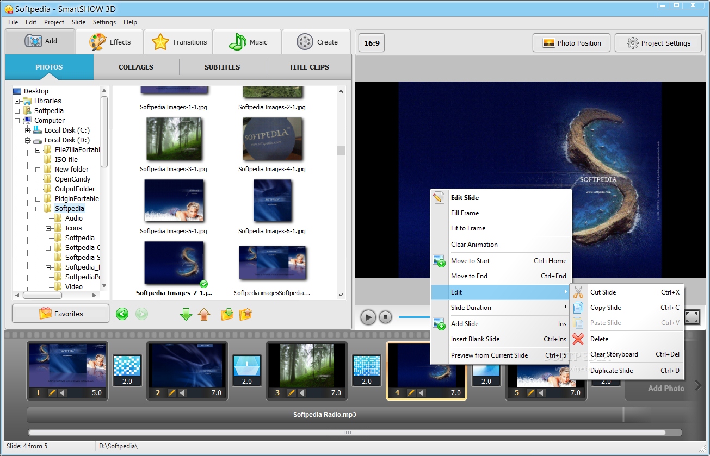This screenshot has width=710, height=456.
Task: Click the transition between slides 3 and 4
Action: [367, 371]
